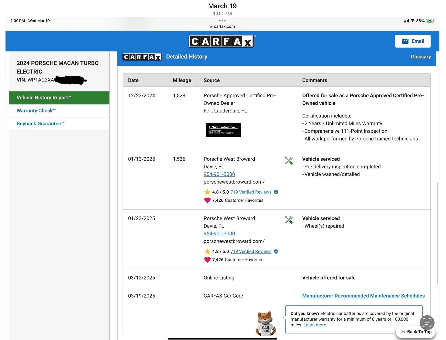The width and height of the screenshot is (446, 340).
Task: Click the CARFAX logo in header
Action: [221, 41]
